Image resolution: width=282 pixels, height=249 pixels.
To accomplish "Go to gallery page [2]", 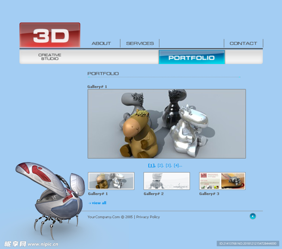I will point(161,165).
